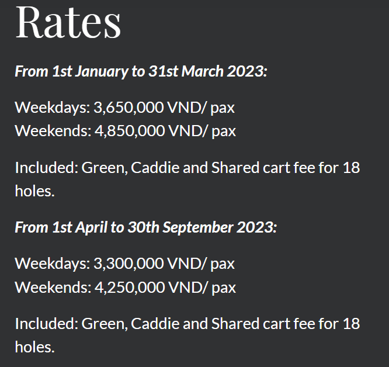Click the 3,300,000 price figure
The width and height of the screenshot is (389, 367).
128,264
